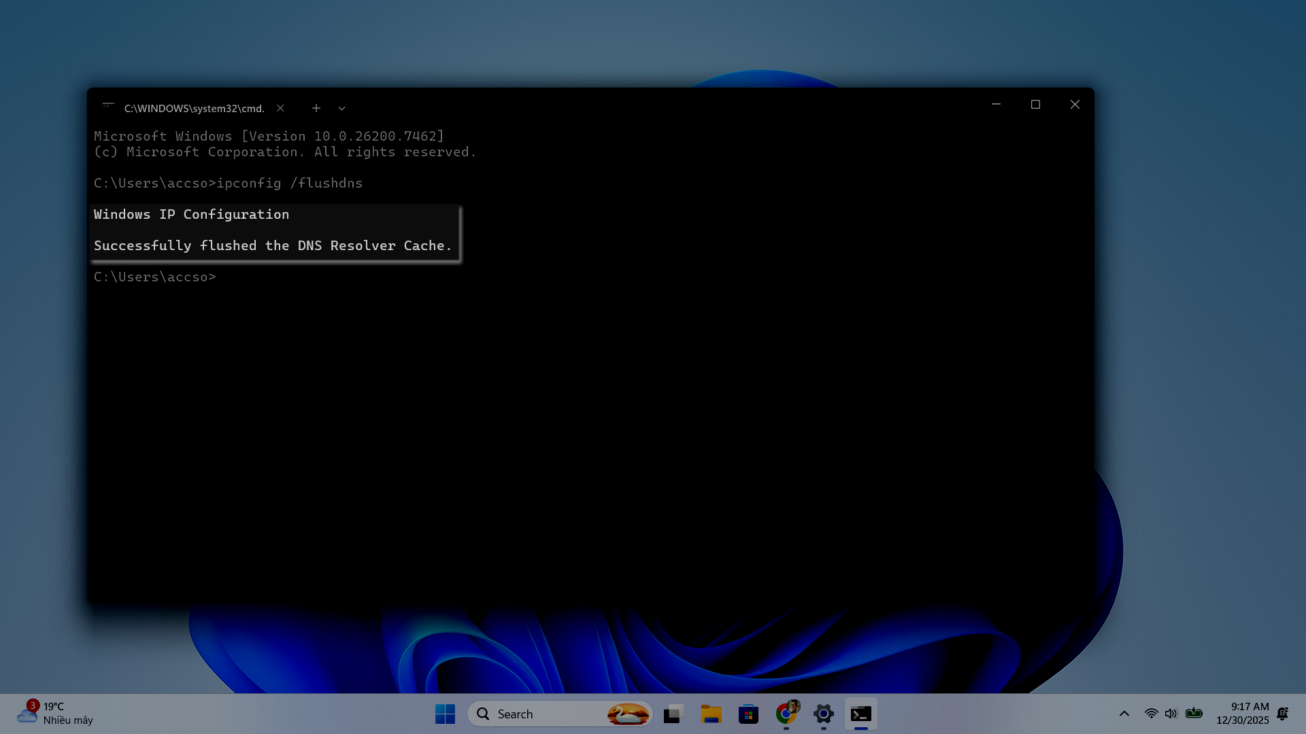The image size is (1306, 734).
Task: Open Google Chrome from taskbar
Action: tap(786, 714)
